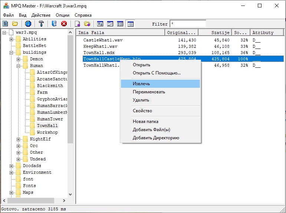Click the blue info icon

28,24
